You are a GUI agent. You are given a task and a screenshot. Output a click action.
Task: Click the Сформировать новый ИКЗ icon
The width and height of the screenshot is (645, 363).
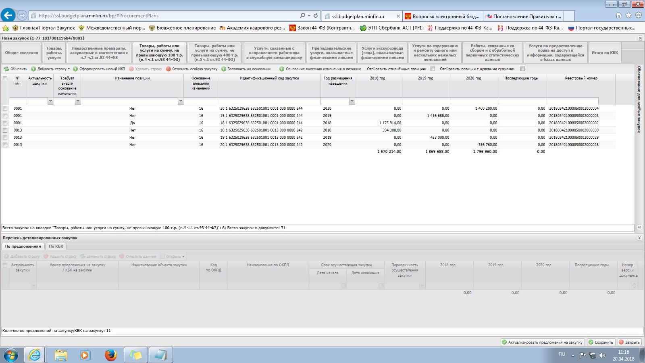tap(75, 69)
